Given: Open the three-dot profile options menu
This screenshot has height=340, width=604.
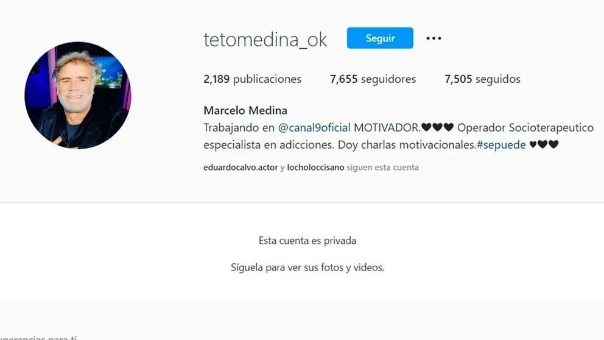Looking at the screenshot, I should point(434,38).
